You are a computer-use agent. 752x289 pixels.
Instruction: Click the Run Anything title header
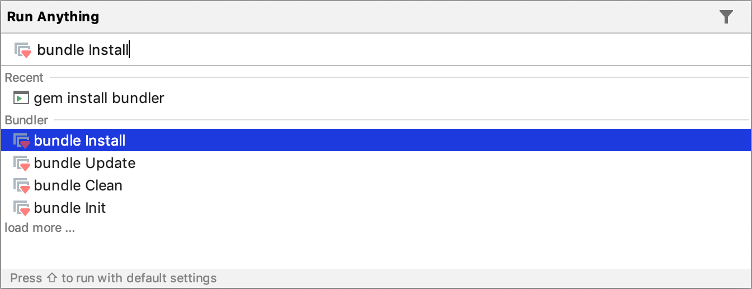[53, 17]
